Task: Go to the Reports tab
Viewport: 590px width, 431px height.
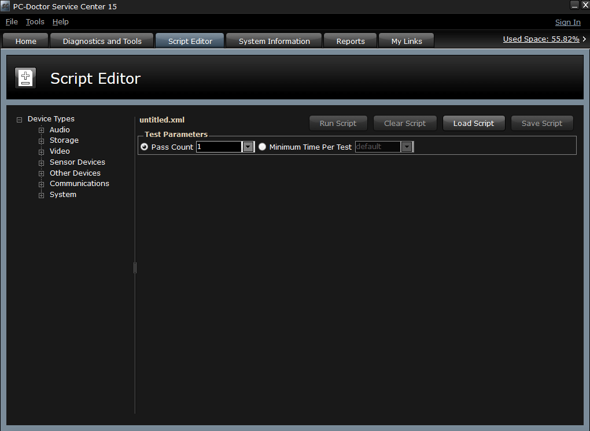Action: 351,41
